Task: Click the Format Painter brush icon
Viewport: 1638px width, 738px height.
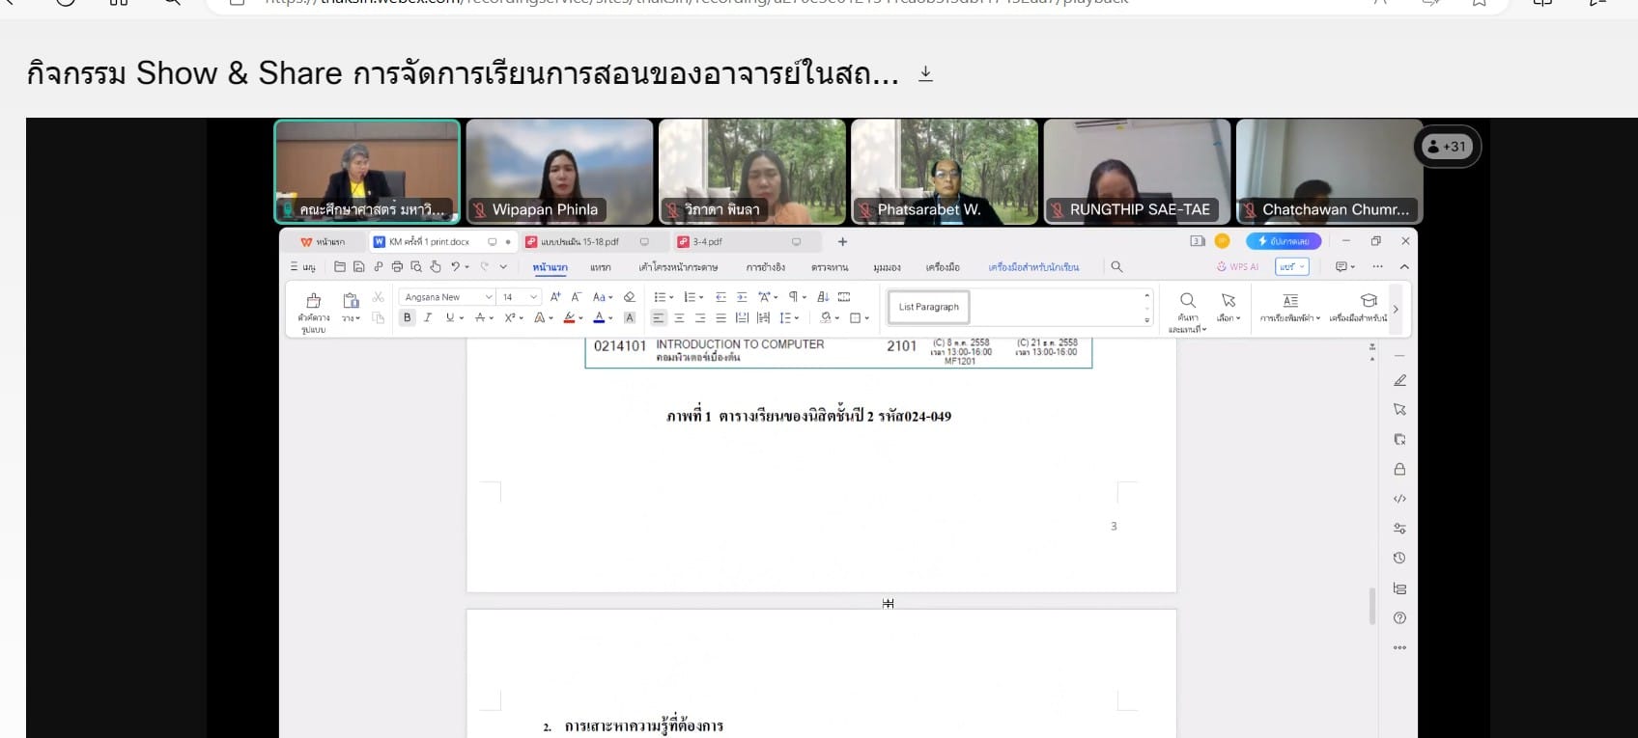Action: pos(313,301)
